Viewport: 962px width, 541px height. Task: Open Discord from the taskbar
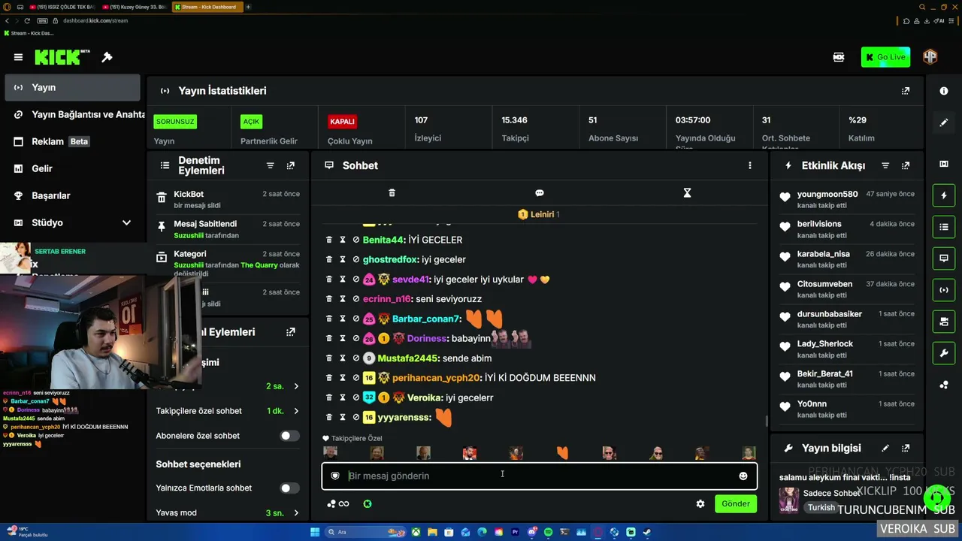[531, 532]
